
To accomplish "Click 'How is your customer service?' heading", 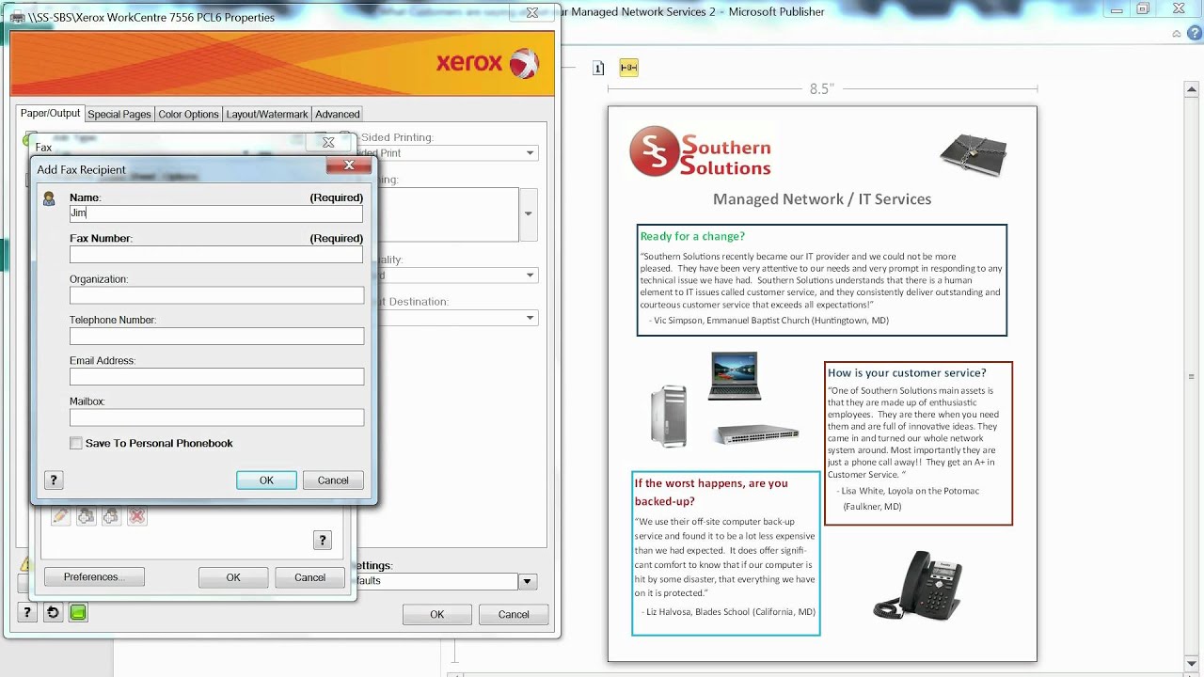I will tap(907, 373).
